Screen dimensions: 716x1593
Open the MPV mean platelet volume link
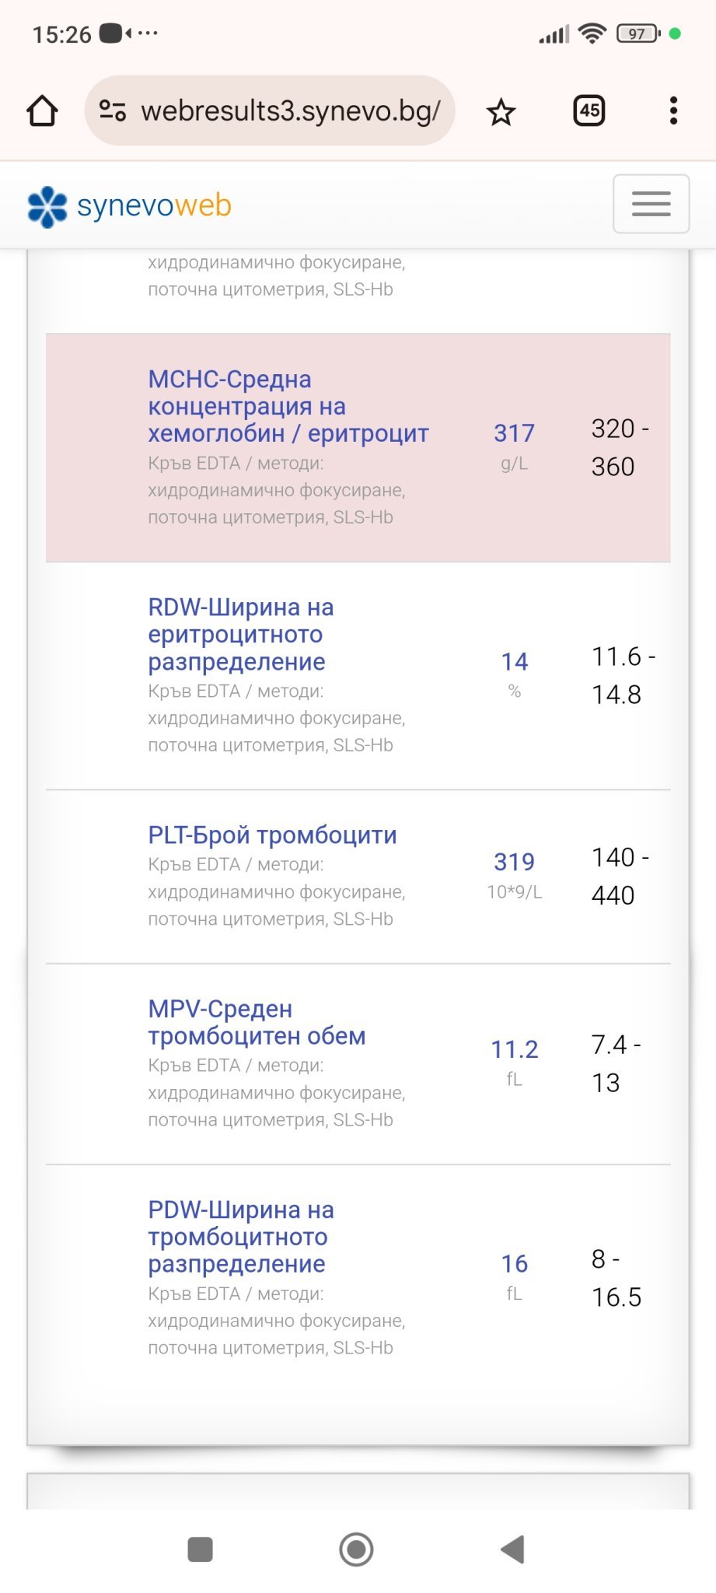257,1022
